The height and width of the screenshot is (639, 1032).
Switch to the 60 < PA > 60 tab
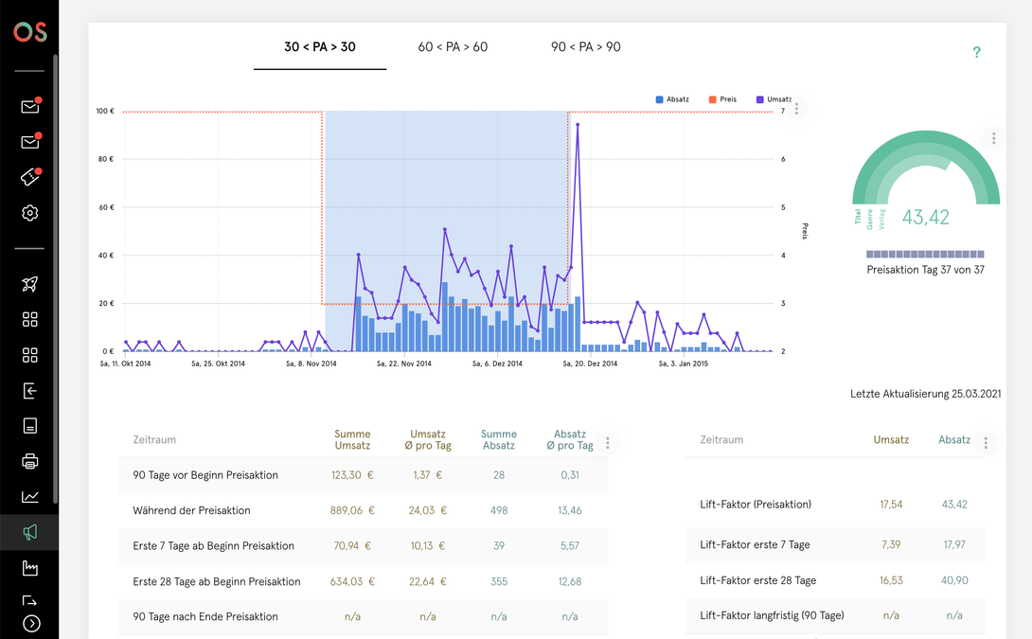pyautogui.click(x=453, y=46)
